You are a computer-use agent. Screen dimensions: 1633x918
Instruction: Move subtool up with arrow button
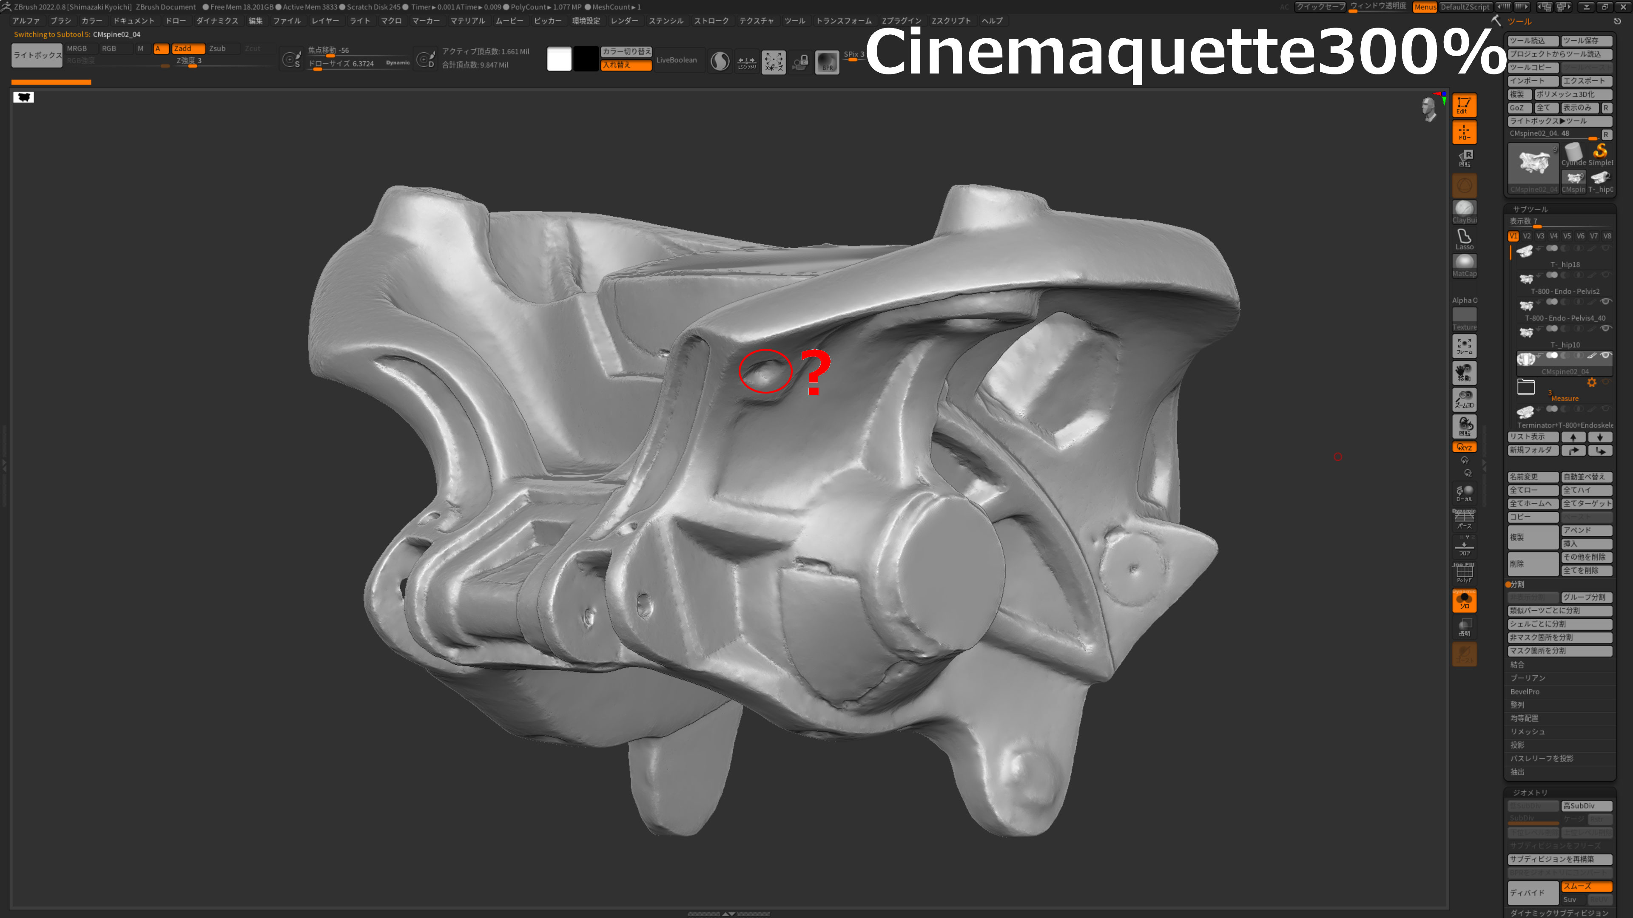pos(1573,437)
